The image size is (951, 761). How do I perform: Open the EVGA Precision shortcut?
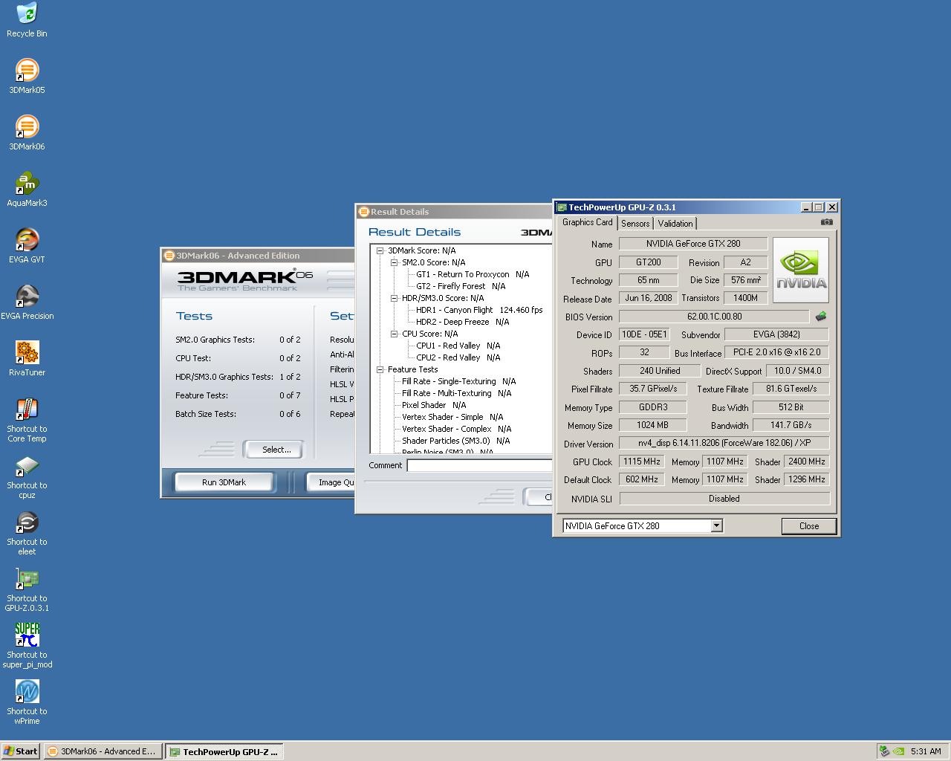point(27,296)
